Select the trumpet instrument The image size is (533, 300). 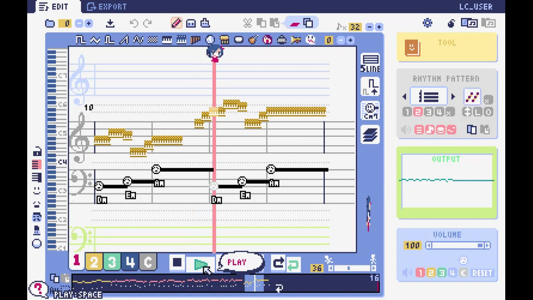tap(296, 40)
